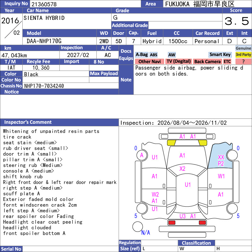Click the XX P2 mark on blue panel
The height and width of the screenshot is (252, 252).
(x=221, y=160)
